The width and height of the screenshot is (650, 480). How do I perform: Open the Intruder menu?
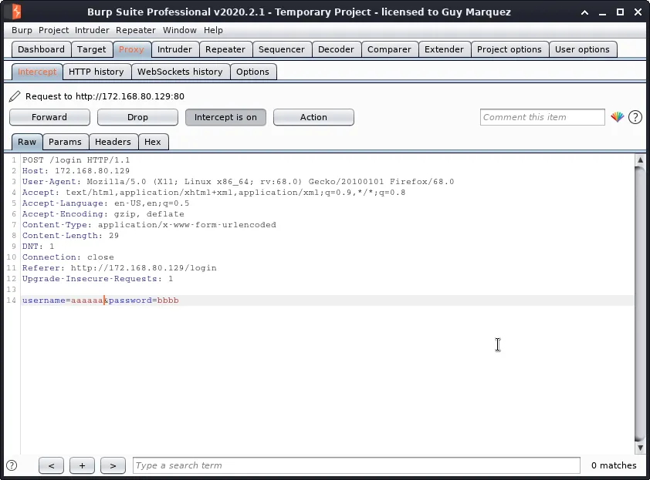92,30
